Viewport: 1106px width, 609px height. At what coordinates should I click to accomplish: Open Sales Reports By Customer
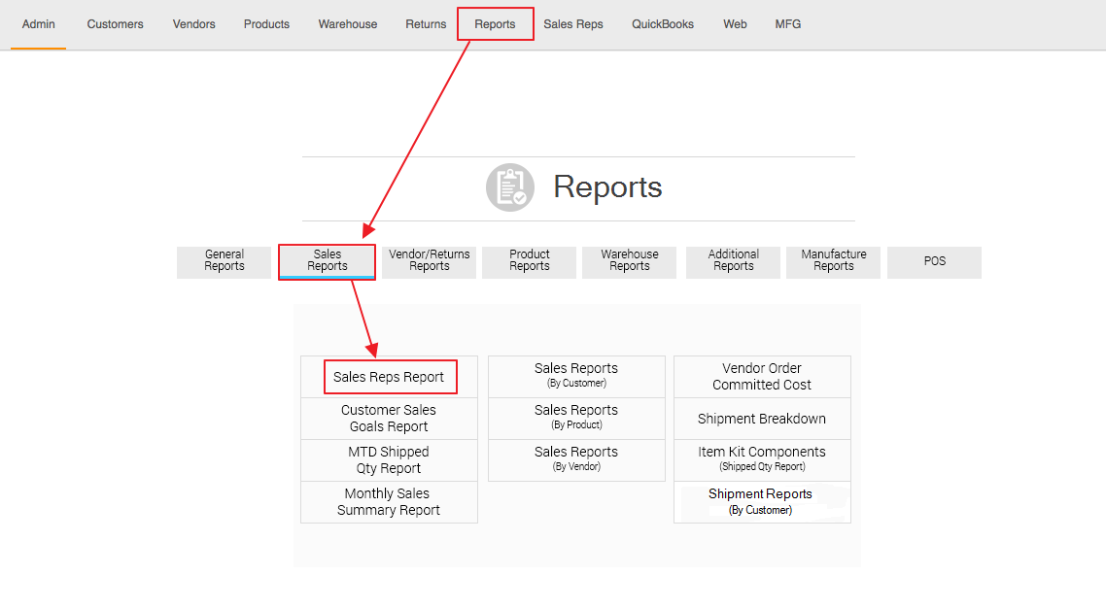576,376
